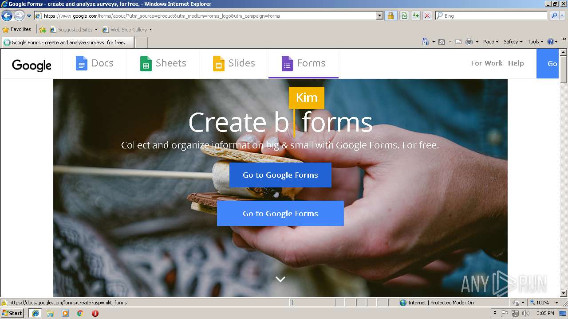Click the RSS feeds icon
Image resolution: width=568 pixels, height=319 pixels.
click(x=442, y=42)
